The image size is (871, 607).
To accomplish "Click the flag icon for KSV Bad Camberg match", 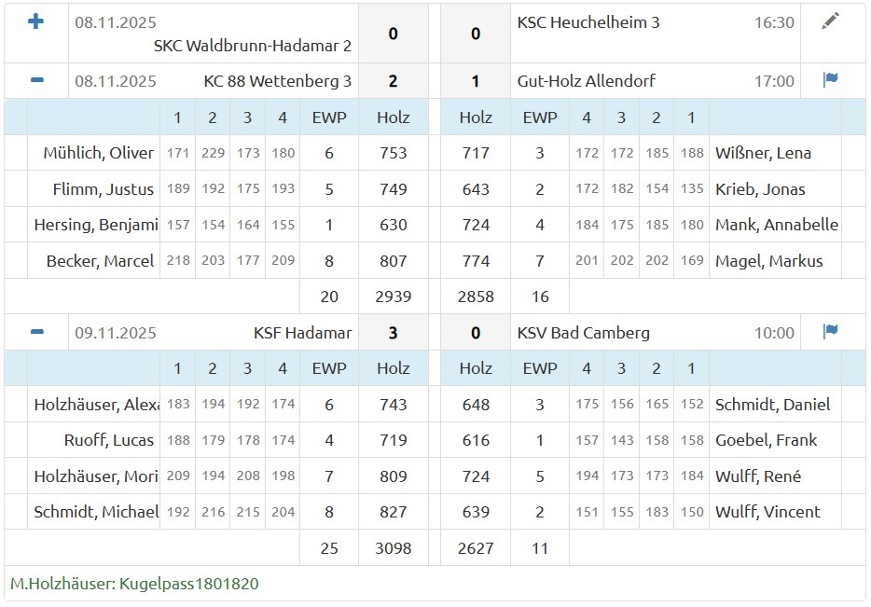I will point(830,332).
